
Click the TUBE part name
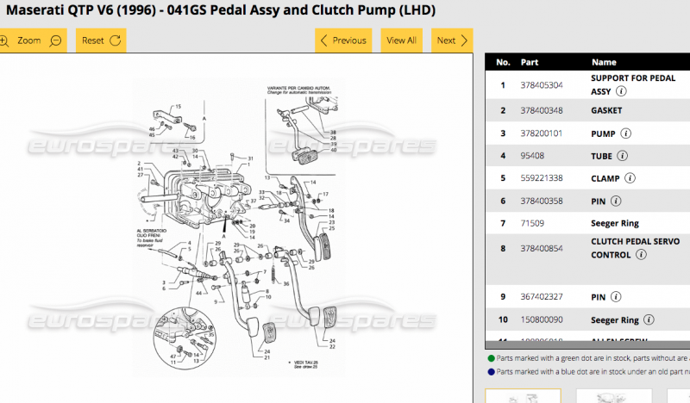tap(601, 157)
